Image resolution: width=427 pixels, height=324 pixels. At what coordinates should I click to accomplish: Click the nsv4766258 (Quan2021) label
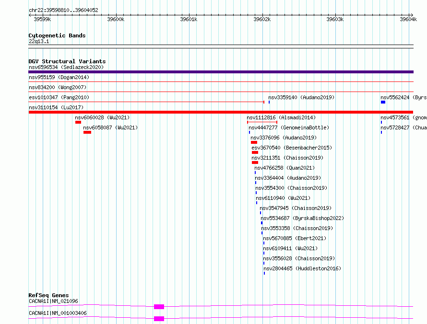[285, 168]
